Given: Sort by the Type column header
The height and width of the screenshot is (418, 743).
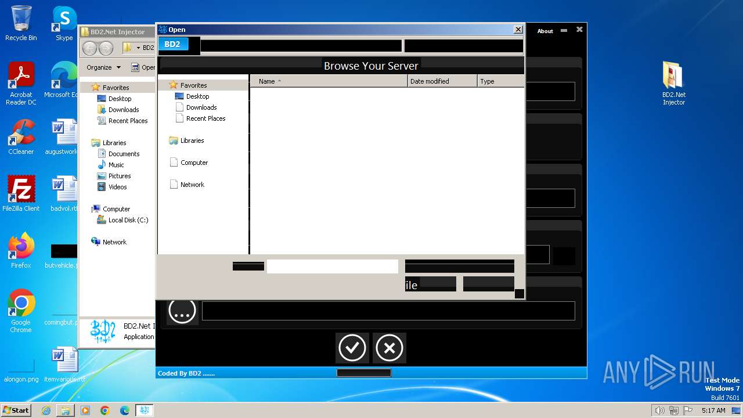Looking at the screenshot, I should [x=501, y=81].
